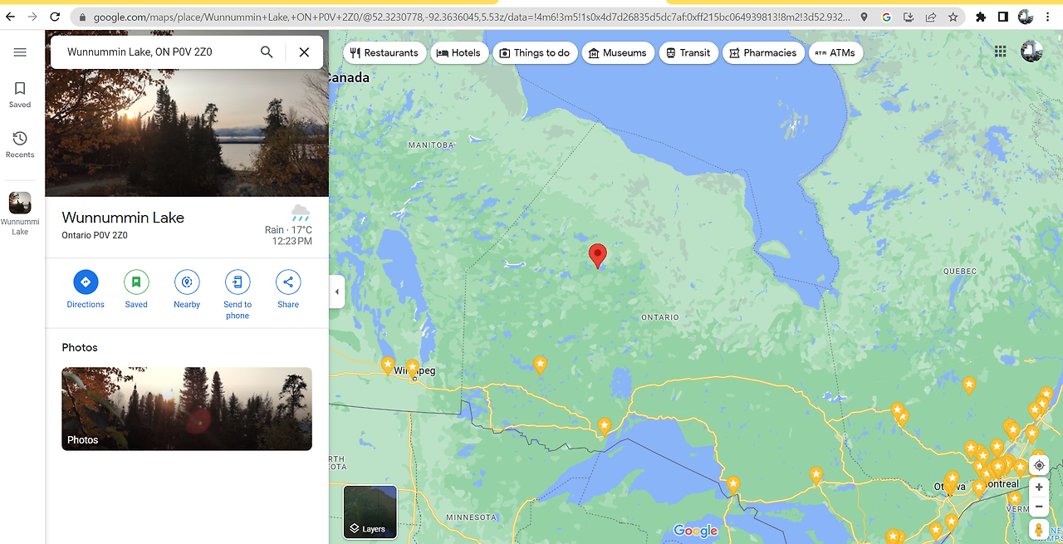Click the MANITOBA label on the map
Viewport: 1063px width, 544px height.
click(x=432, y=145)
